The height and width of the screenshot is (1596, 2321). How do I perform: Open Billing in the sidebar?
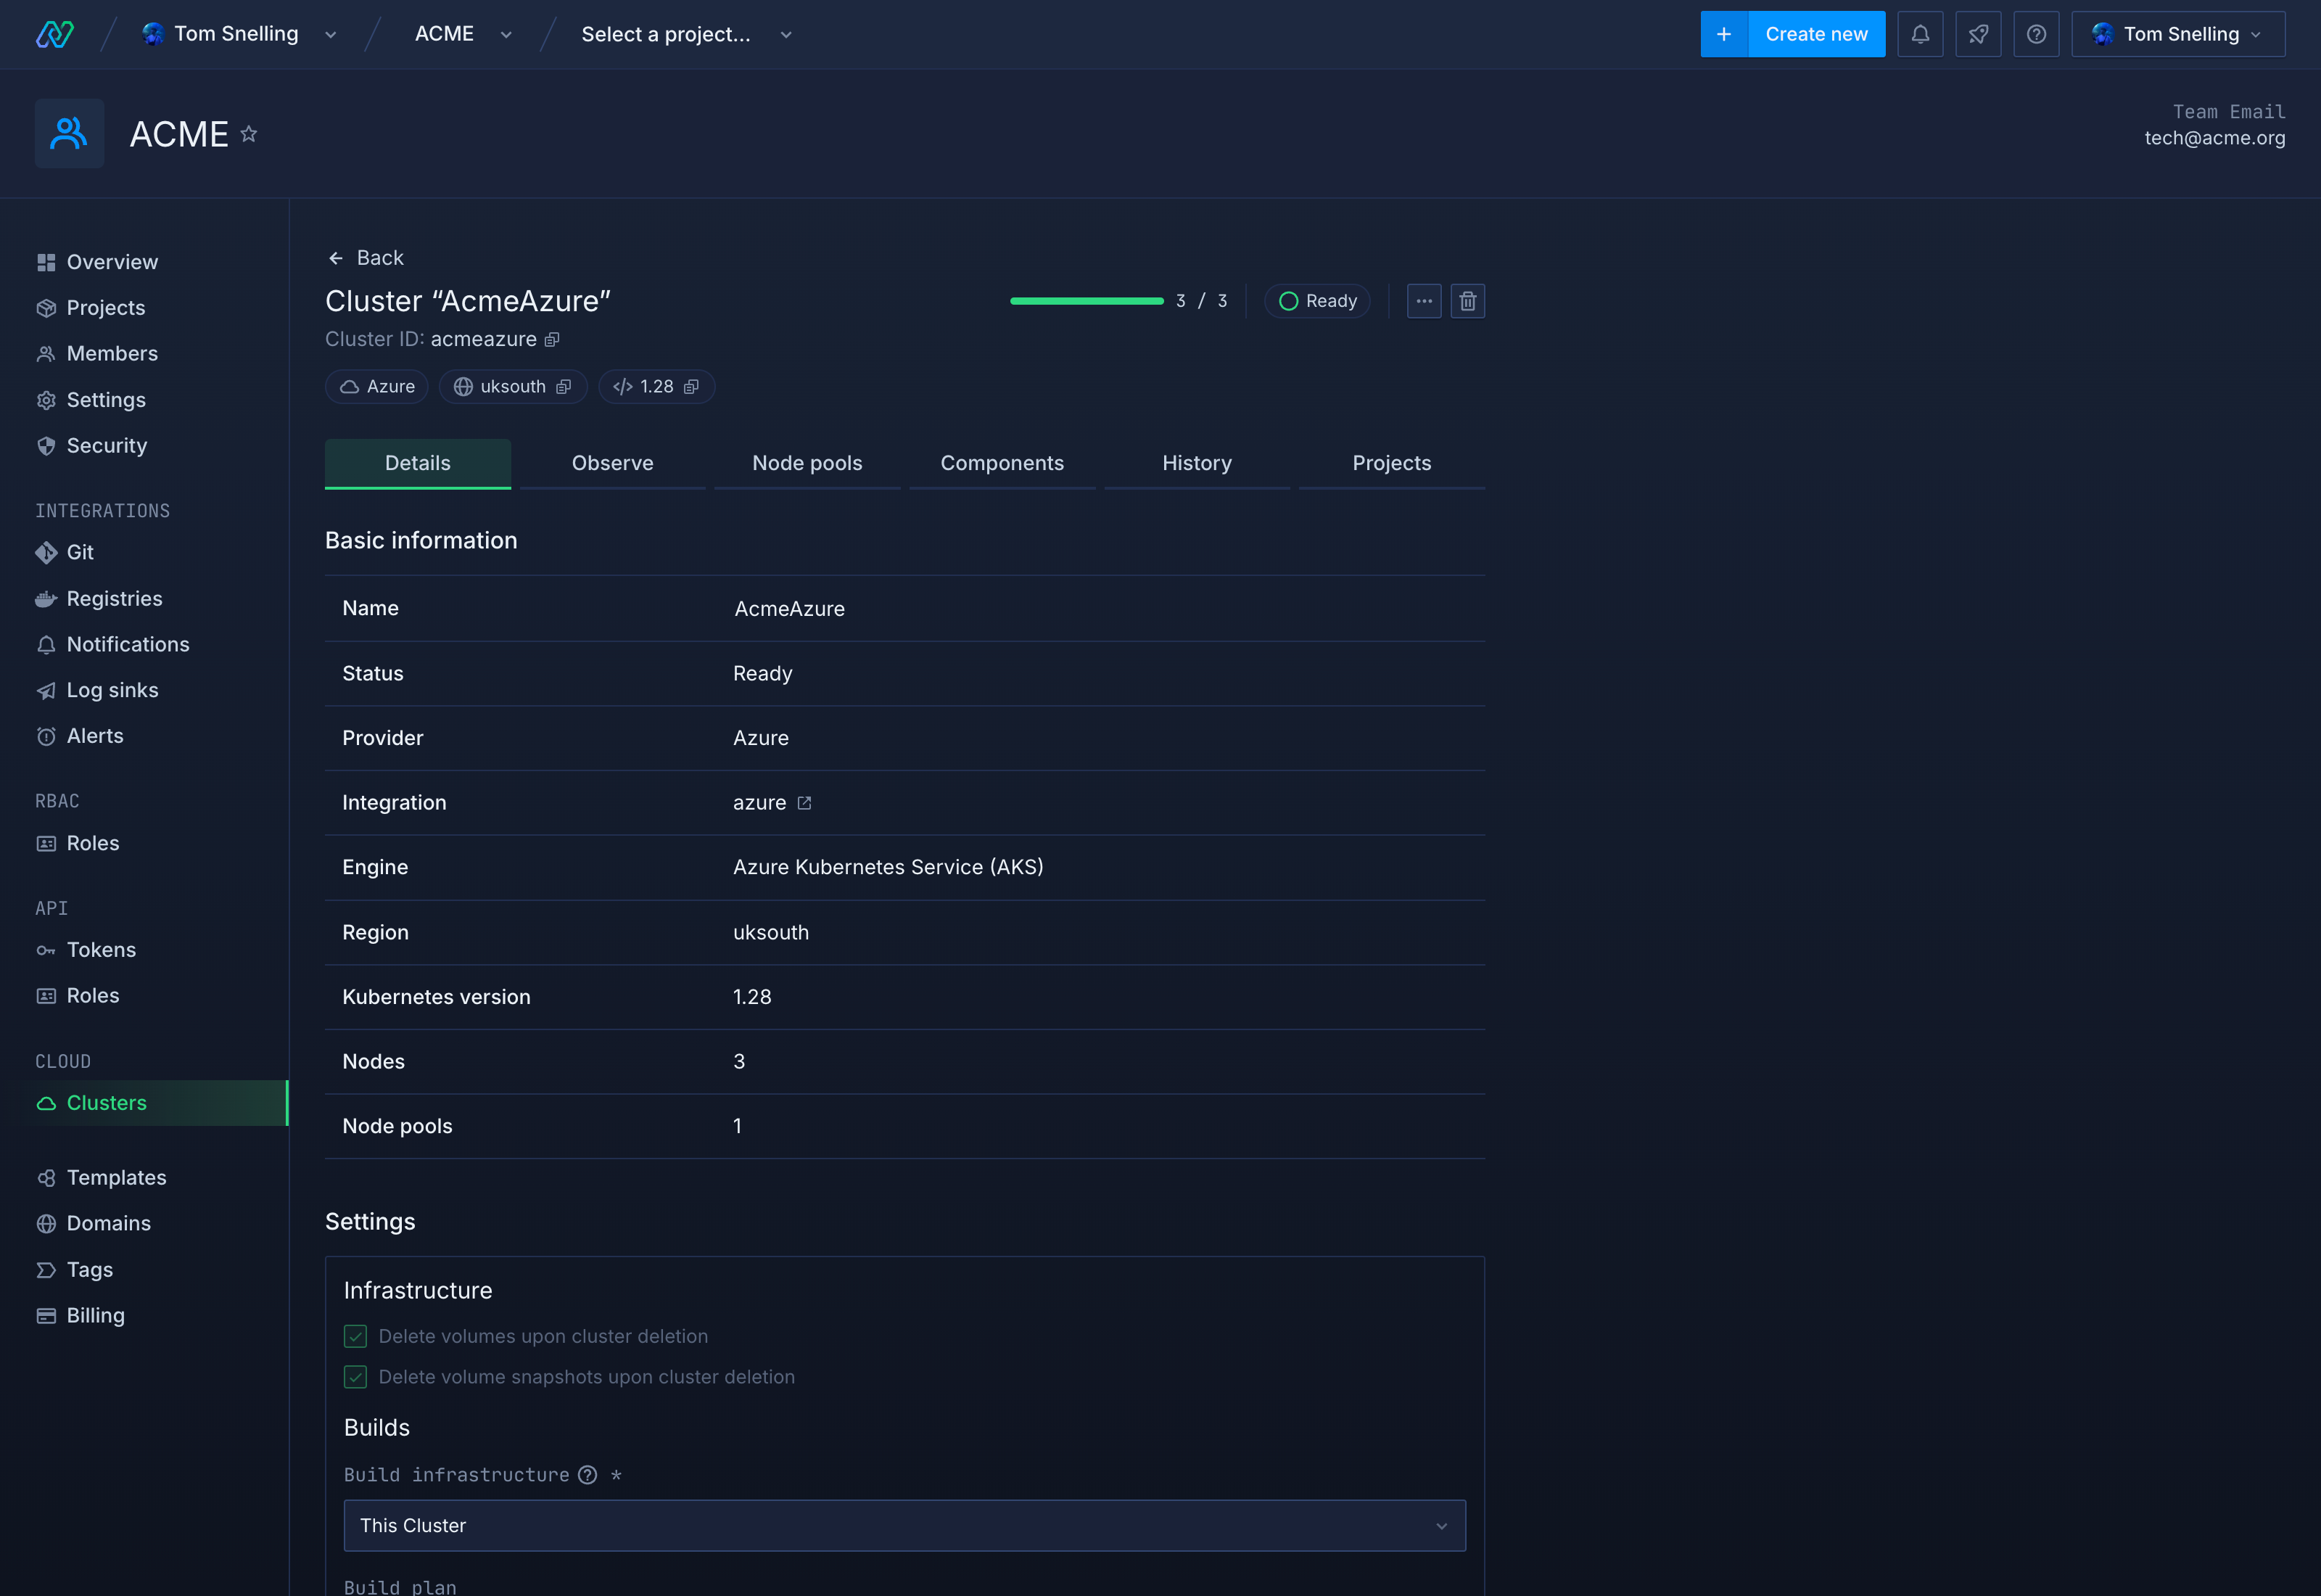(x=95, y=1315)
